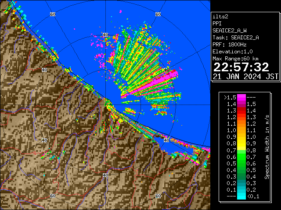
Task: Pick the yellow legend band beside 0.8
Action: pos(241,143)
